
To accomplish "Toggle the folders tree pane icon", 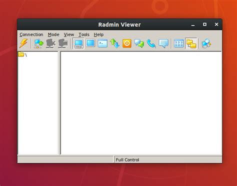I will click(x=191, y=43).
